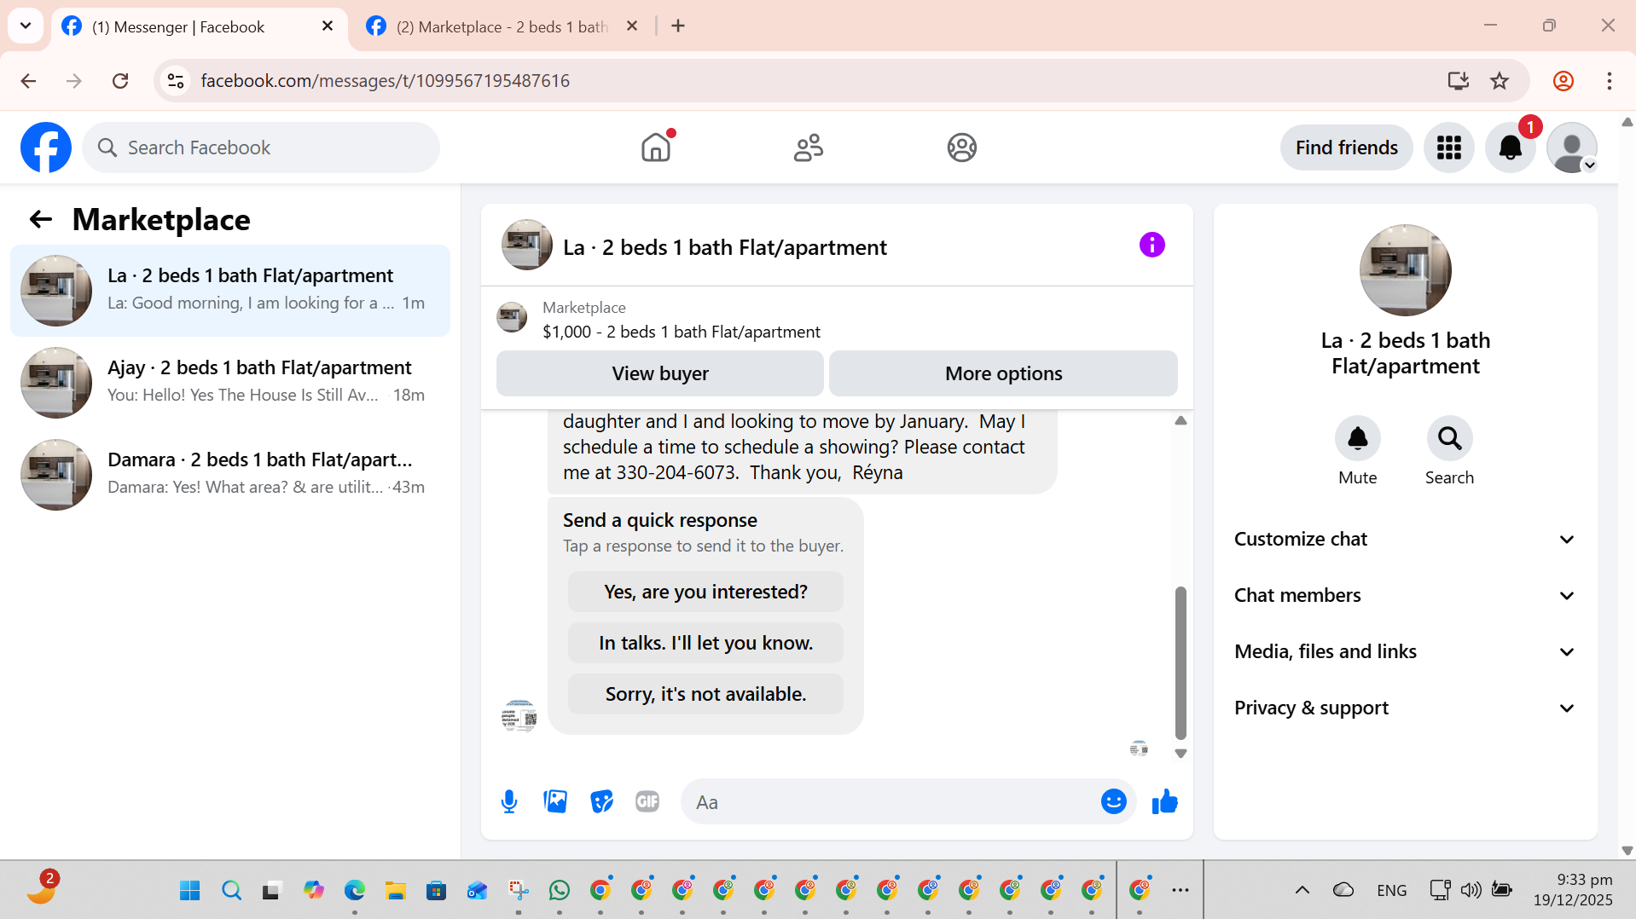Go back from Marketplace chats list
Image resolution: width=1636 pixels, height=919 pixels.
41,220
